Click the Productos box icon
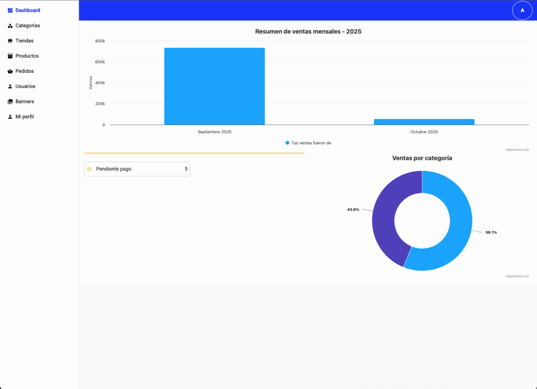Image resolution: width=537 pixels, height=389 pixels. [10, 56]
